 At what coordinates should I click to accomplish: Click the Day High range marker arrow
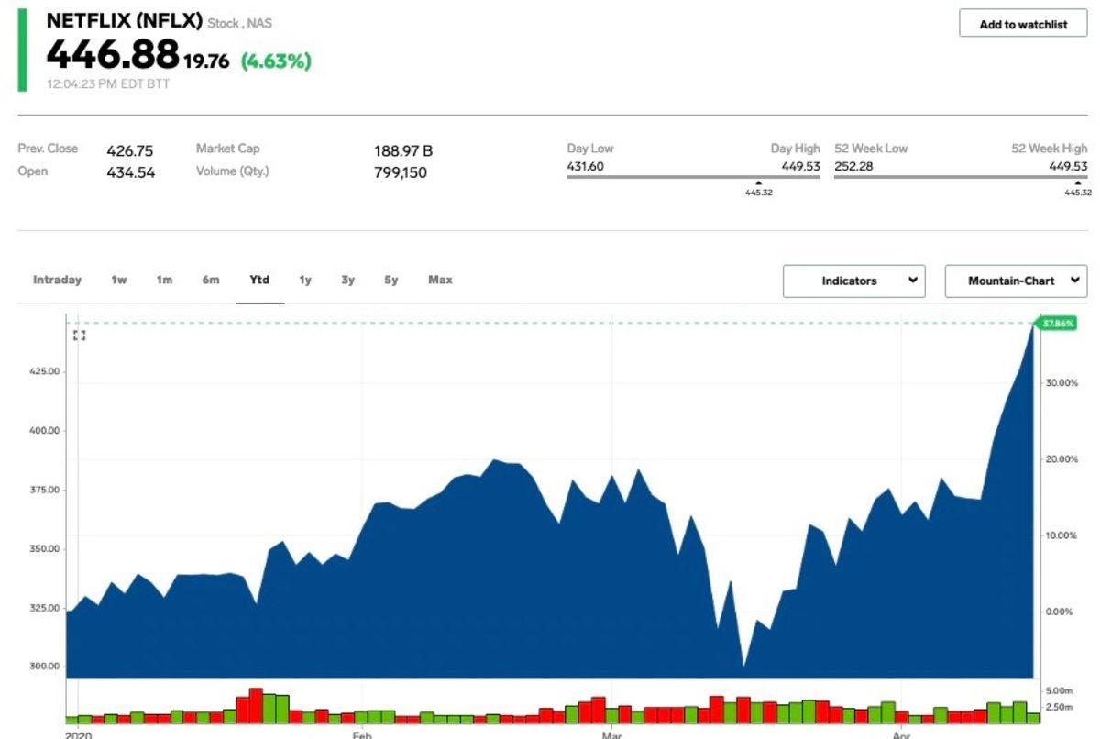pos(758,182)
